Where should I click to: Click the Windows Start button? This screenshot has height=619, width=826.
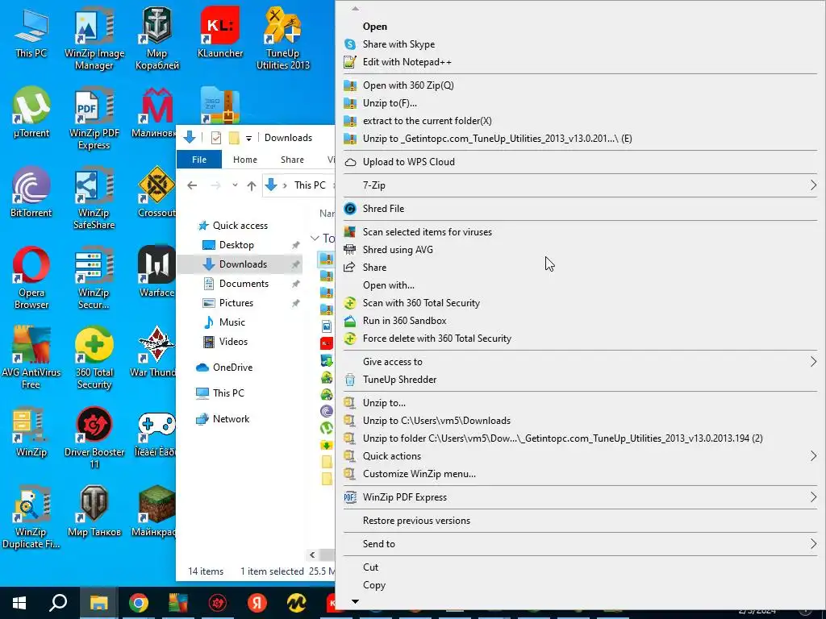(x=19, y=603)
